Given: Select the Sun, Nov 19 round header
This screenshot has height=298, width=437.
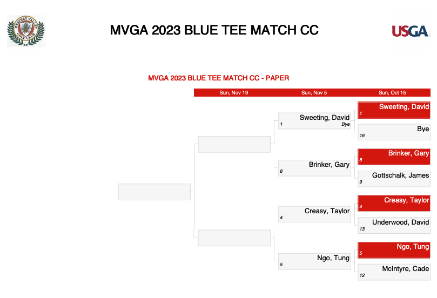Looking at the screenshot, I should (x=233, y=93).
